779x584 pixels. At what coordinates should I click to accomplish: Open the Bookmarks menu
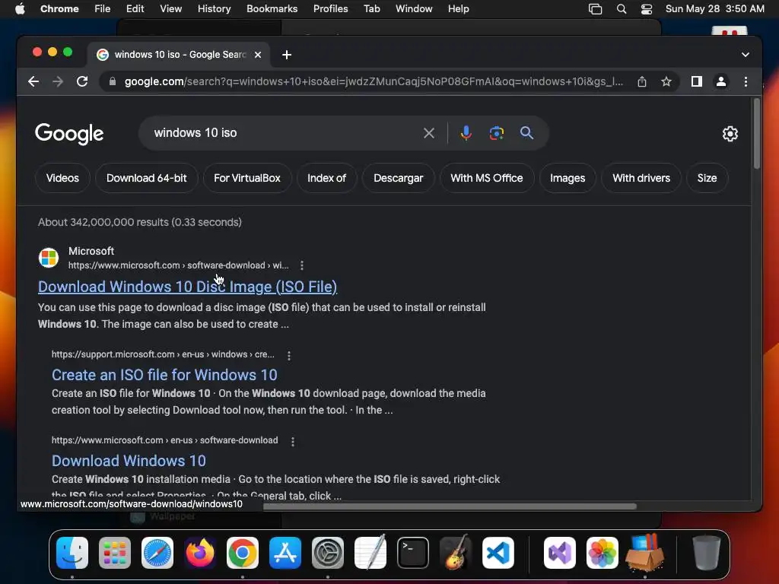[272, 9]
